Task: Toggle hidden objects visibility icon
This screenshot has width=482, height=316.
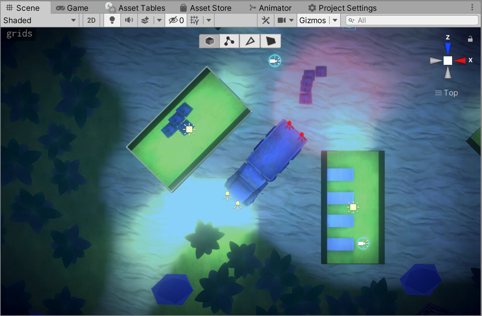Action: pyautogui.click(x=176, y=20)
